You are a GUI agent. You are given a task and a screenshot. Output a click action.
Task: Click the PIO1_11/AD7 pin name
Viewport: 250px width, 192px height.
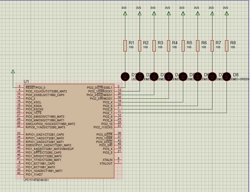pyautogui.click(x=34, y=174)
